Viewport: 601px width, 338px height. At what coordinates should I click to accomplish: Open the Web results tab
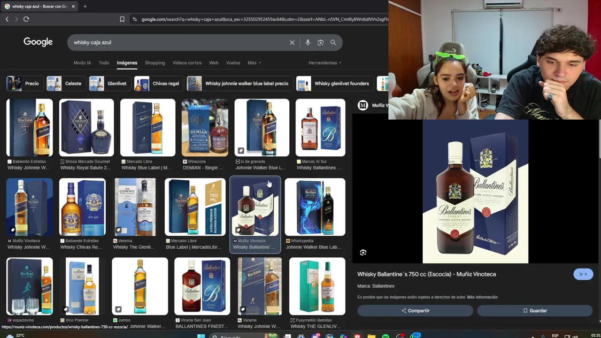[214, 62]
